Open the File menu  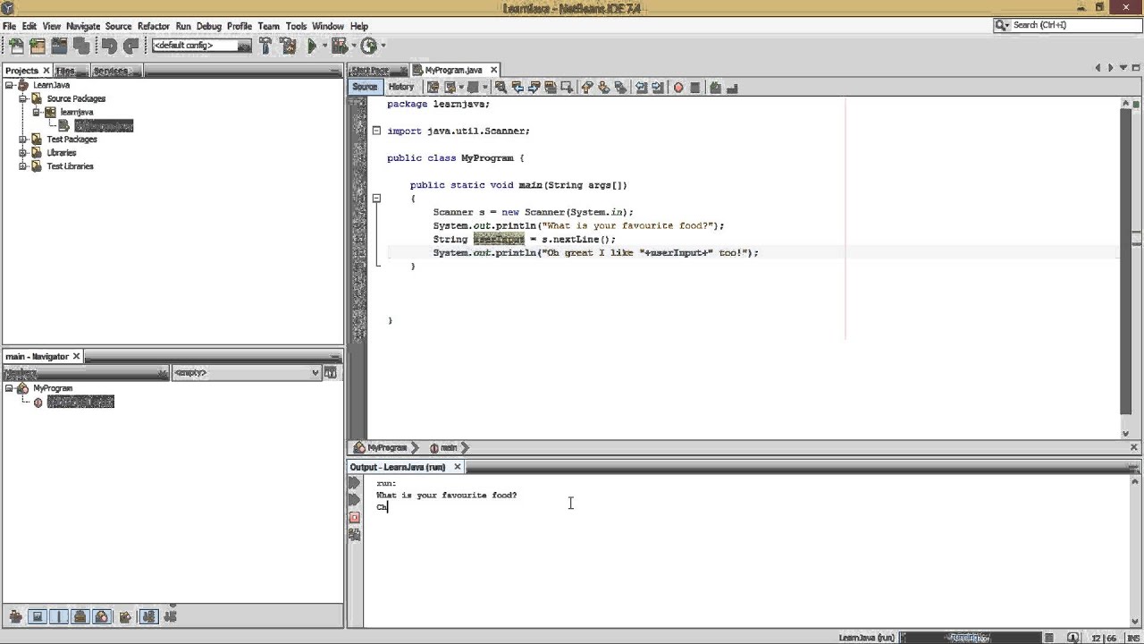(x=9, y=26)
